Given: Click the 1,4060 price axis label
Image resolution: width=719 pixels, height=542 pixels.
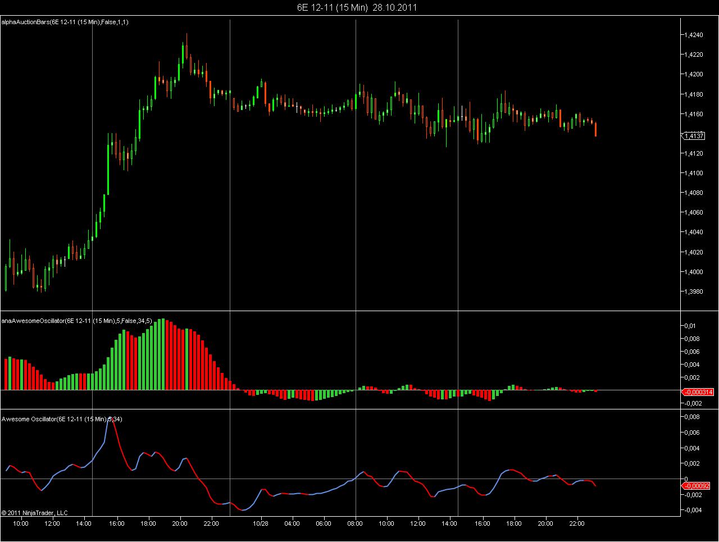Looking at the screenshot, I should [694, 212].
